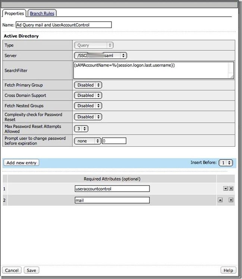Open Fetch Nested Groups dropdown

point(88,106)
